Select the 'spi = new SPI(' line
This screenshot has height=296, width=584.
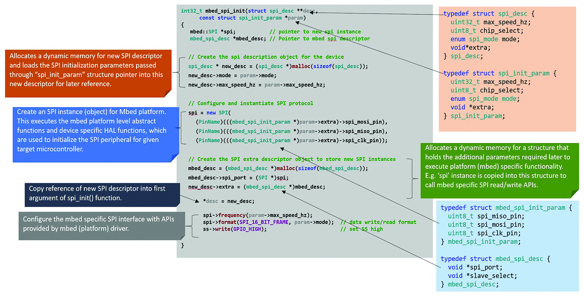210,113
